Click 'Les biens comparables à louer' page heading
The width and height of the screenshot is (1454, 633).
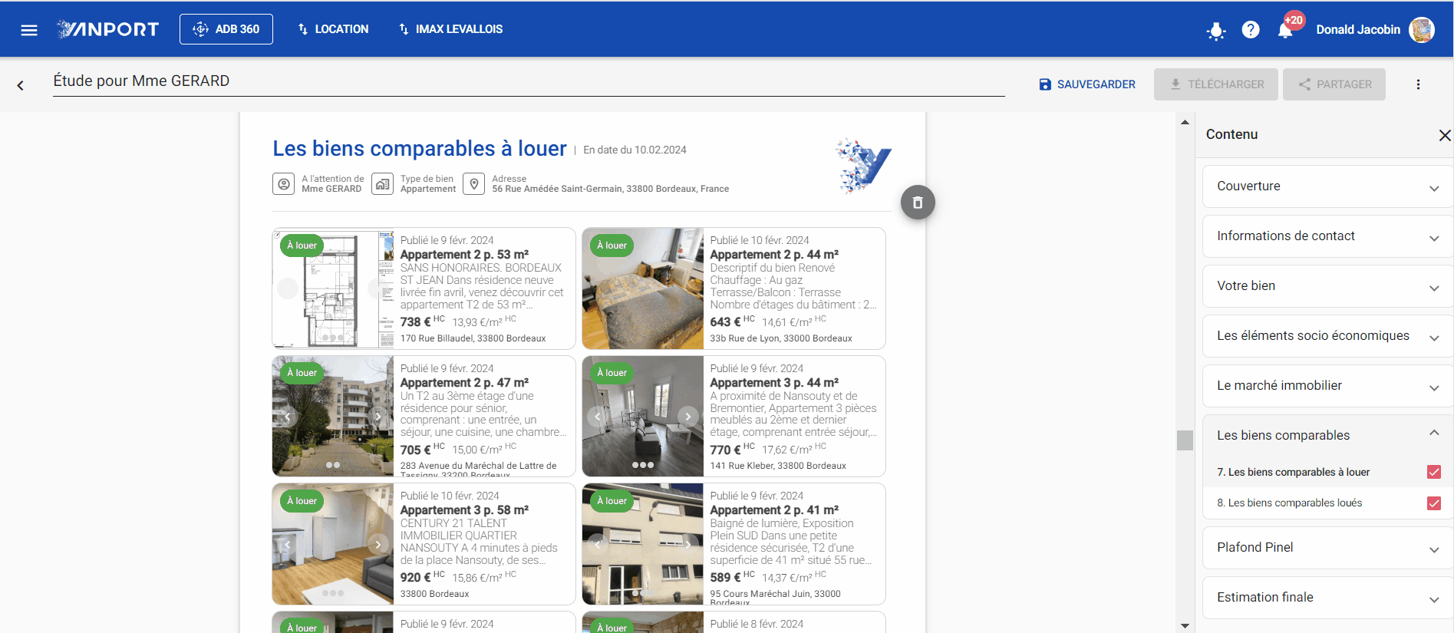point(420,149)
